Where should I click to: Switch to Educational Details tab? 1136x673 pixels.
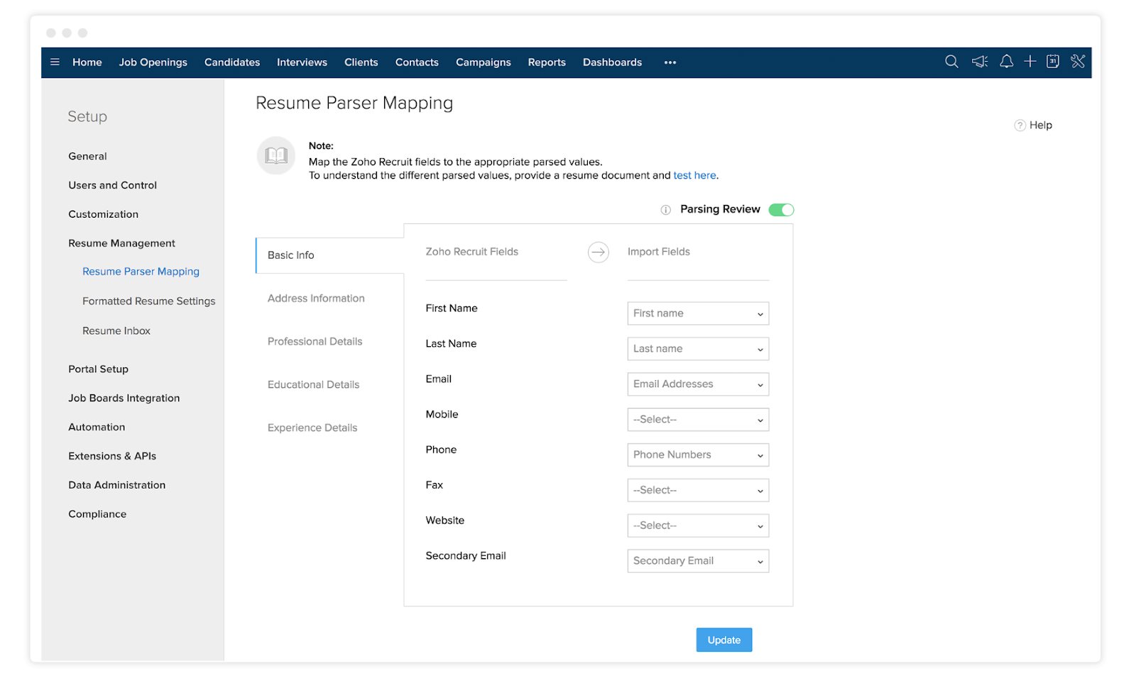[x=313, y=385]
